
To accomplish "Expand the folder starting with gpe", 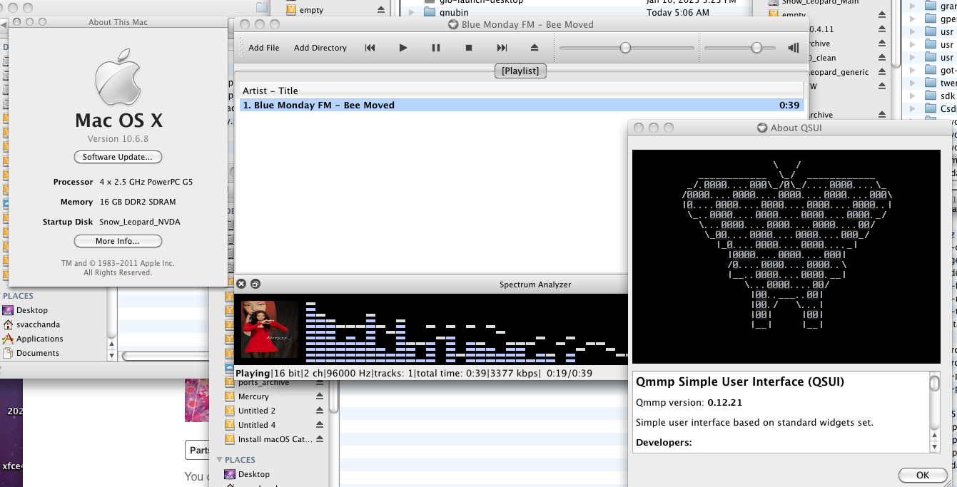I will pyautogui.click(x=912, y=19).
